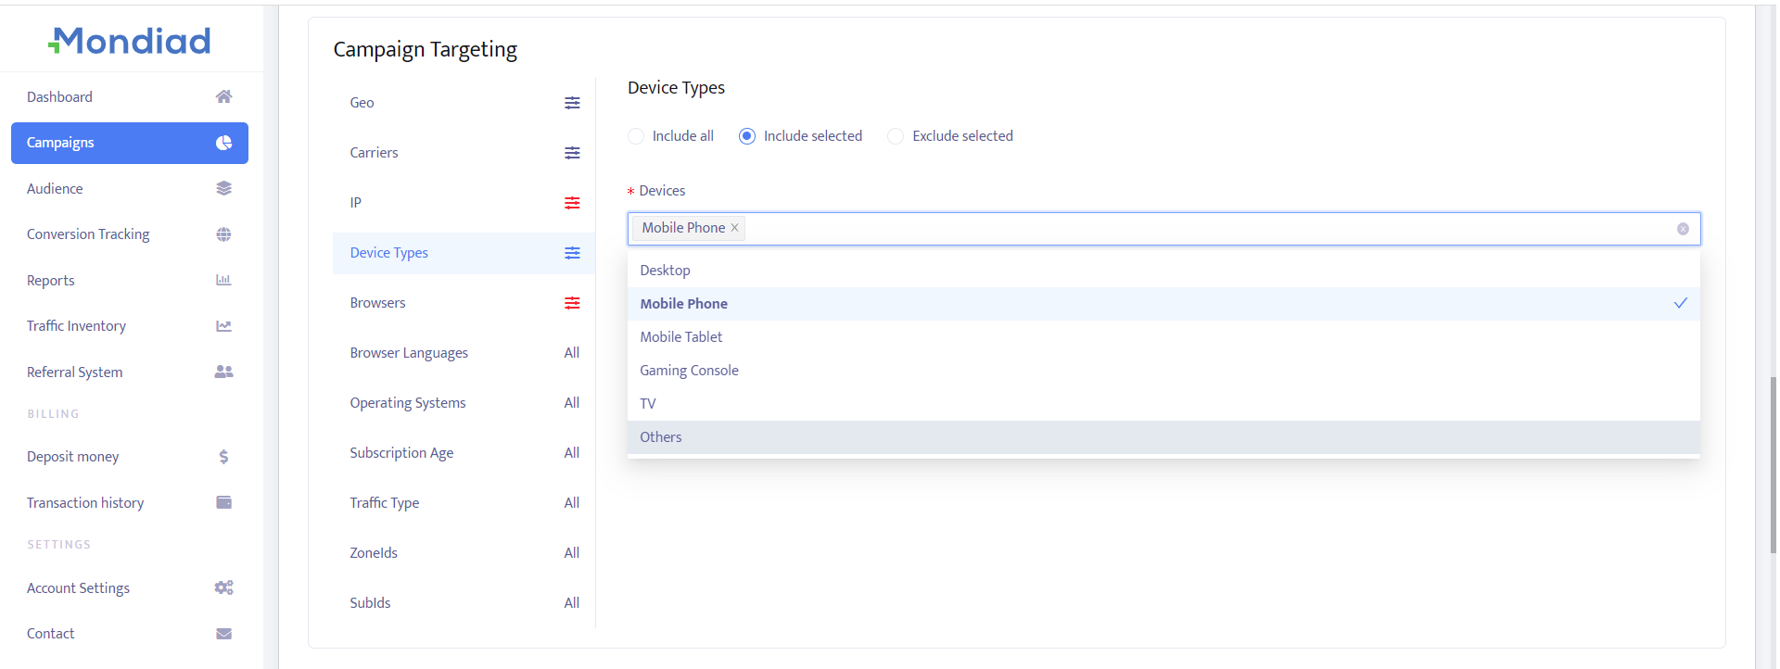Image resolution: width=1780 pixels, height=669 pixels.
Task: Open the Traffic Inventory page link
Action: (x=76, y=326)
